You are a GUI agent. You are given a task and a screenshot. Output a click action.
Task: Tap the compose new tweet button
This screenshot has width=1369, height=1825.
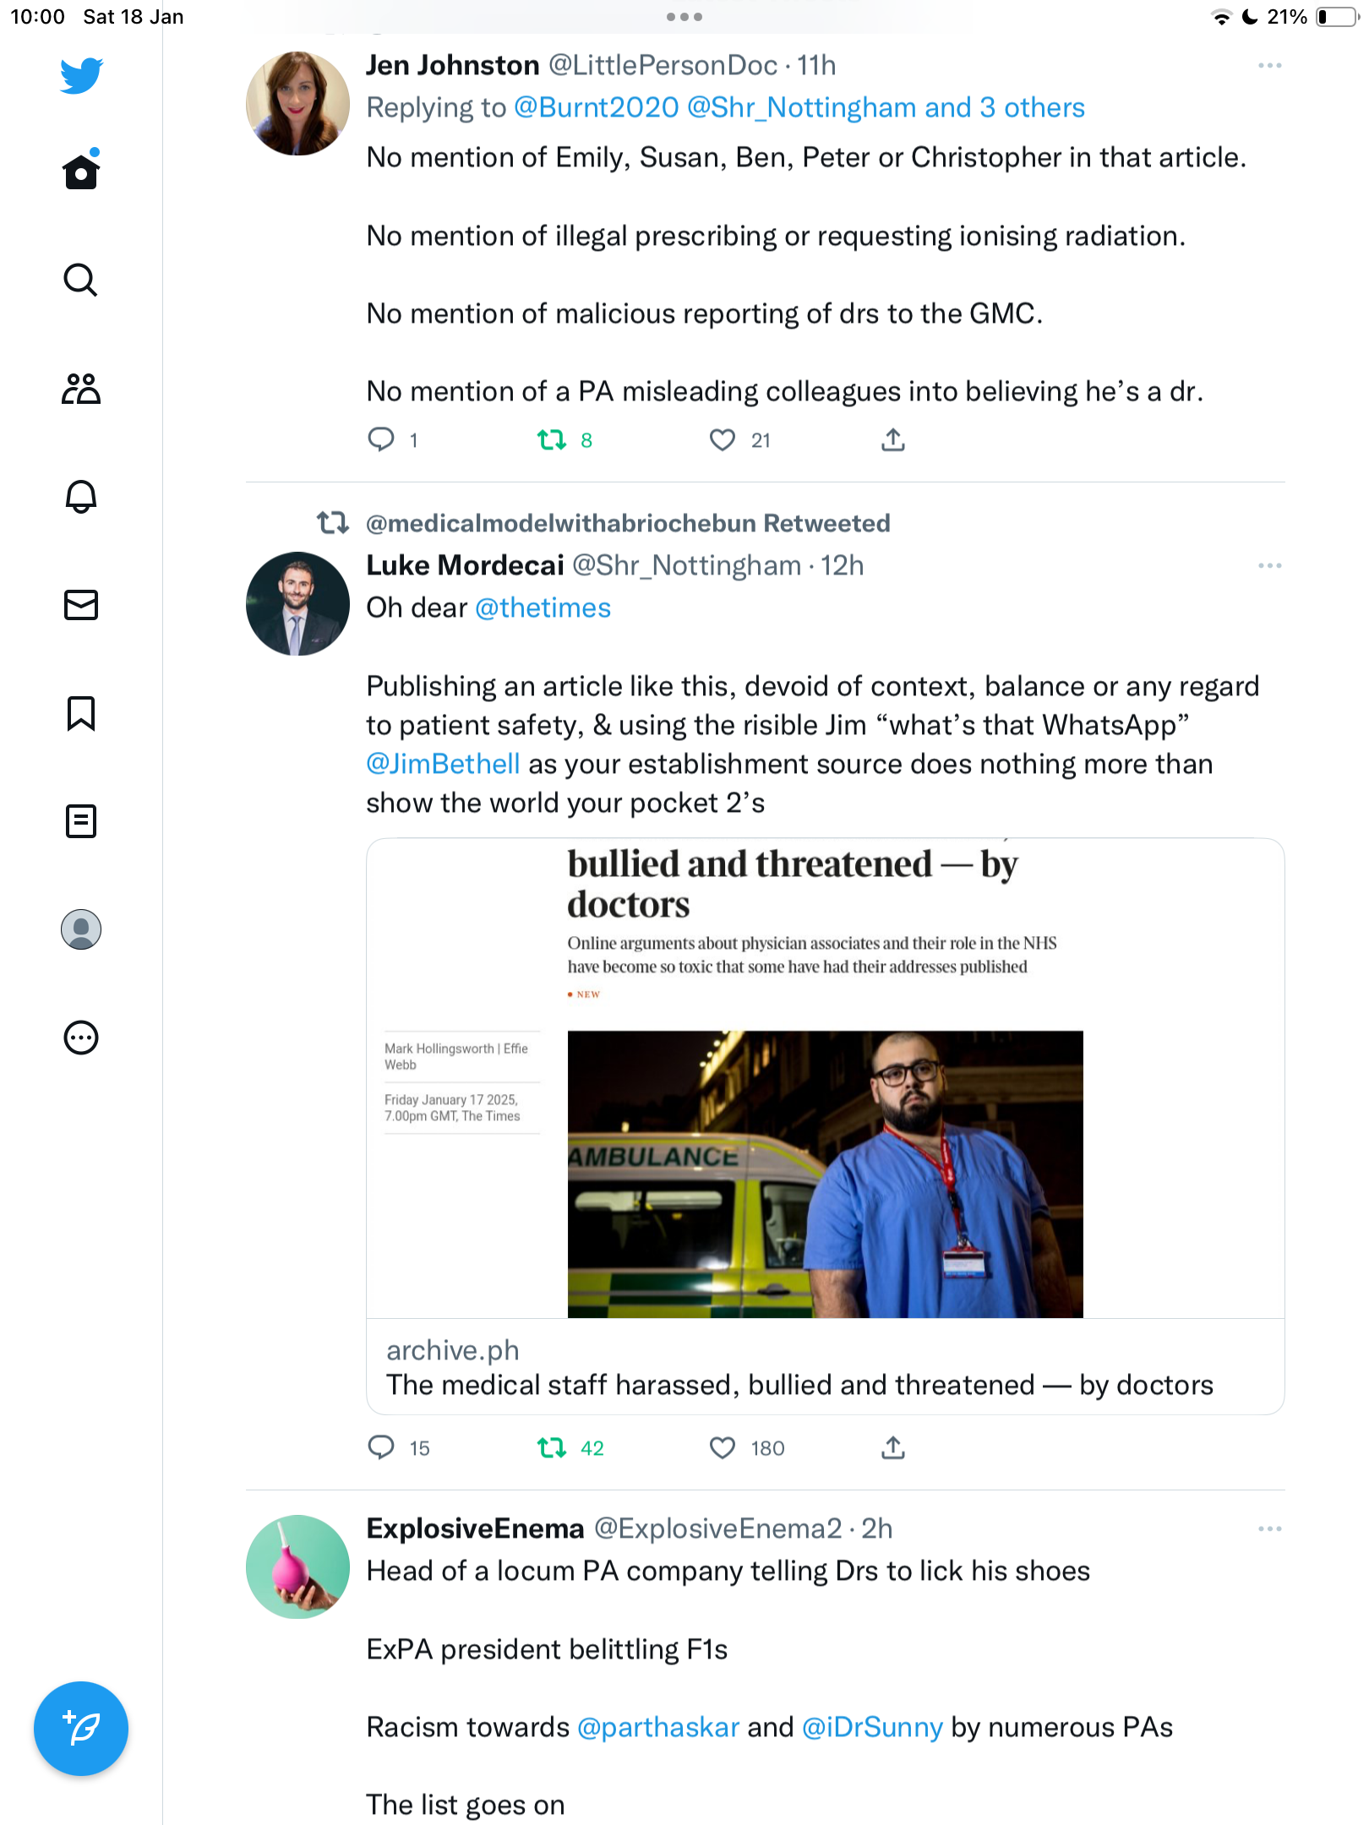point(81,1729)
